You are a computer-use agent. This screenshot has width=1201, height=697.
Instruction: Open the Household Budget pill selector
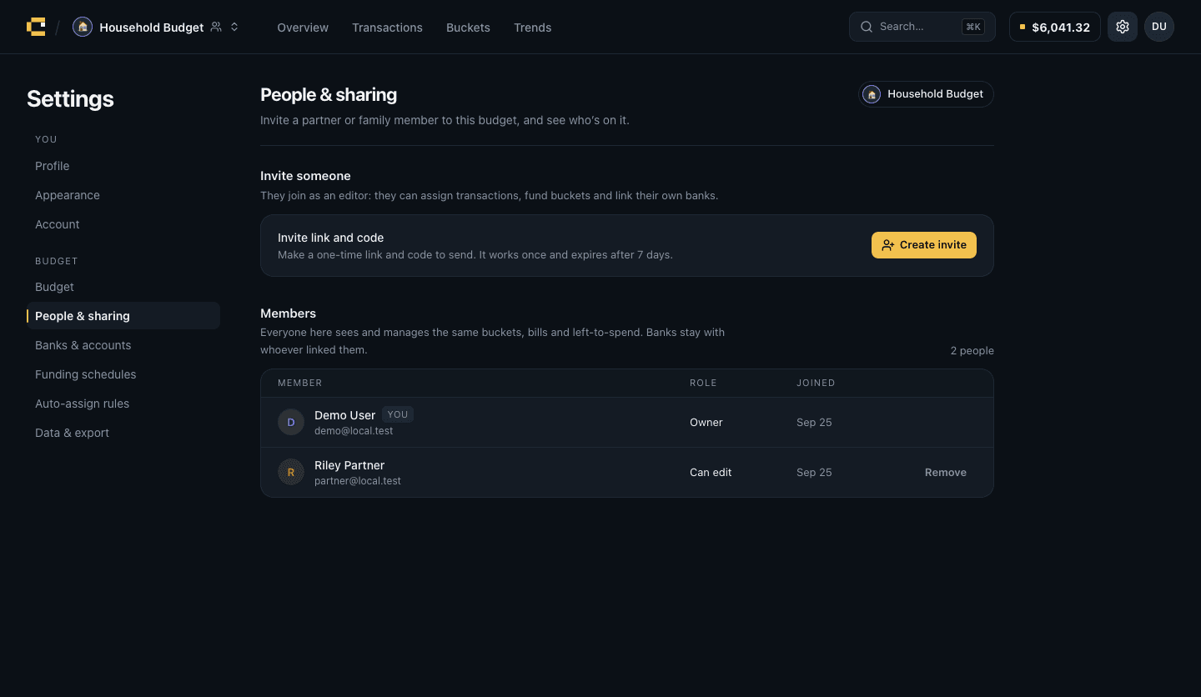pyautogui.click(x=926, y=94)
